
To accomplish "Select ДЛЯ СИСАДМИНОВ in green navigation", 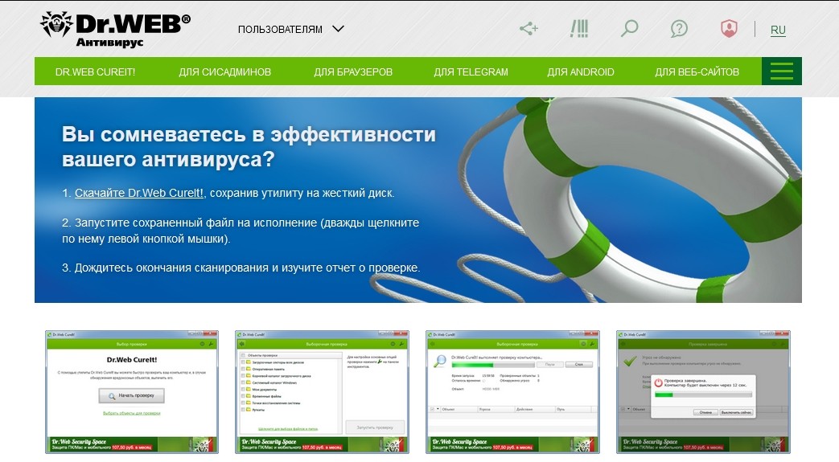I will coord(224,72).
